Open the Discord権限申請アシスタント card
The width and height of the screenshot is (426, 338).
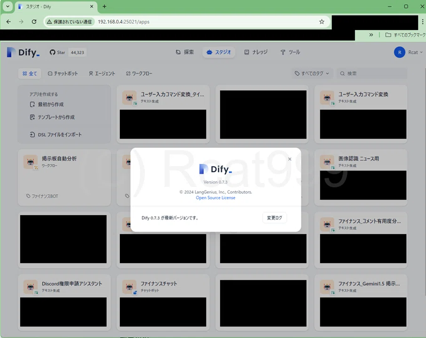point(64,302)
